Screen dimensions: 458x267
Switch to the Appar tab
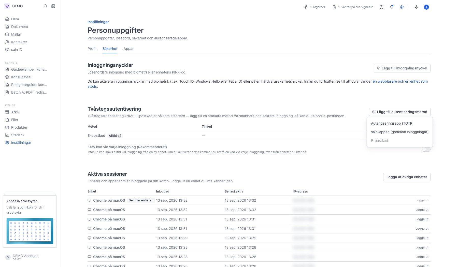click(128, 49)
